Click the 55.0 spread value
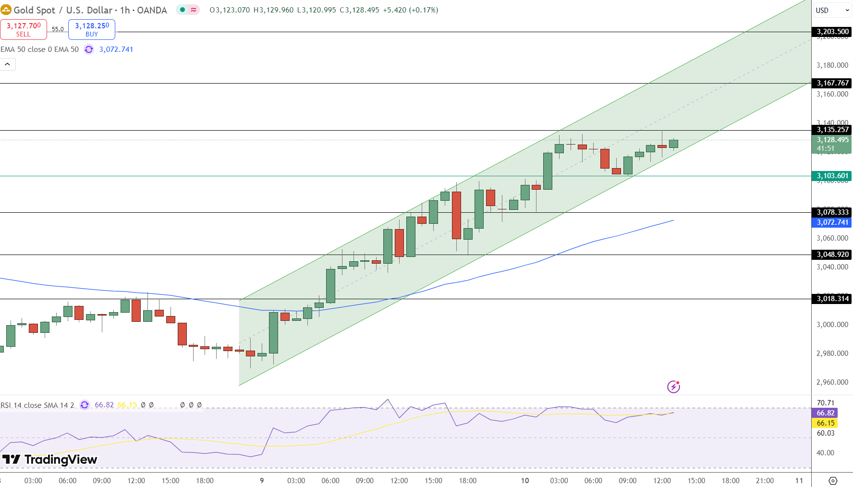The width and height of the screenshot is (853, 487). click(x=58, y=29)
